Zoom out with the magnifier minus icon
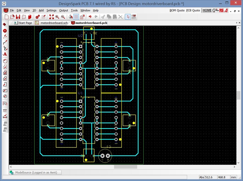 tap(63, 17)
